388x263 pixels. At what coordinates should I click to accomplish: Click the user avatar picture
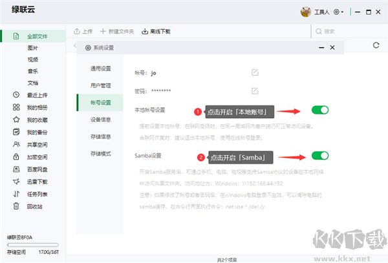click(306, 12)
